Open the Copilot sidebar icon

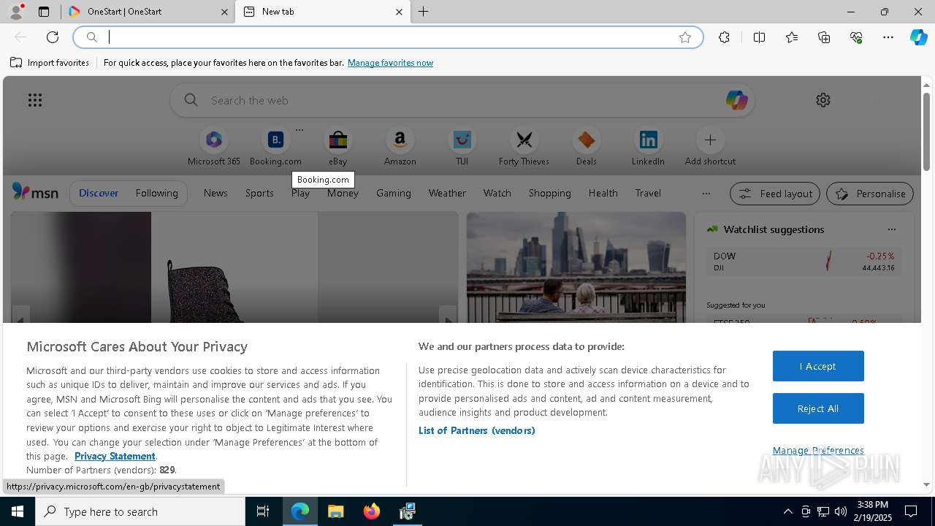[918, 37]
